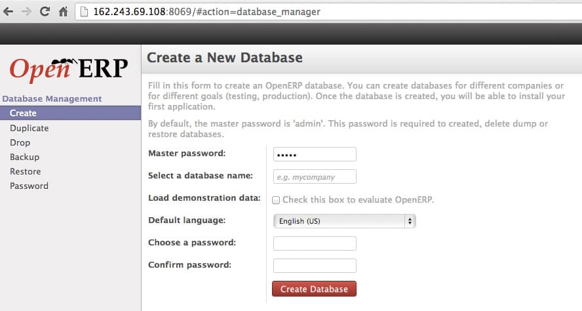Click the browser forward arrow
Viewport: 582px width, 311px height.
26,12
